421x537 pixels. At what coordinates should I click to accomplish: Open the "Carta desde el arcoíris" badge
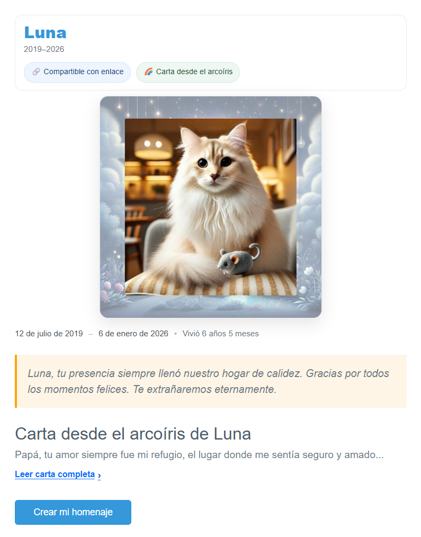pos(187,72)
